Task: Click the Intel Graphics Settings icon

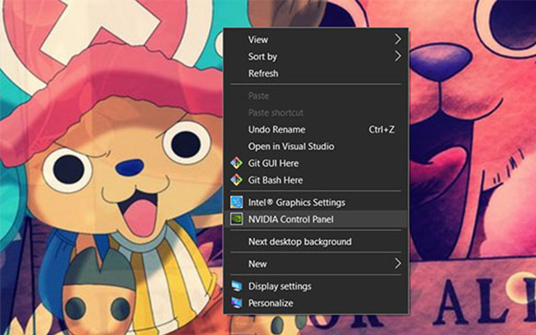Action: coord(236,202)
